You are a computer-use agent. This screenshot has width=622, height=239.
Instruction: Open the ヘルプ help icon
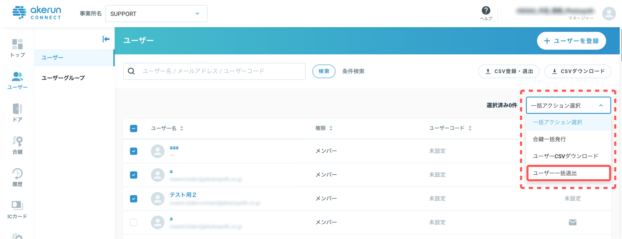(486, 13)
